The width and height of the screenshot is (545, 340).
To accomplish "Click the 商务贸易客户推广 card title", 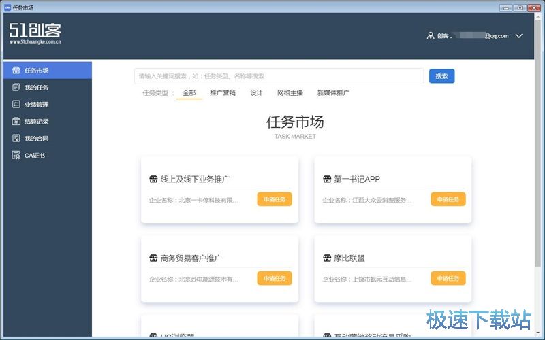I will [x=191, y=258].
